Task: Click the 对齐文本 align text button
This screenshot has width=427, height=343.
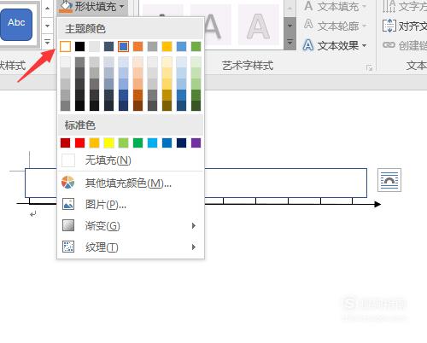Action: (x=404, y=26)
